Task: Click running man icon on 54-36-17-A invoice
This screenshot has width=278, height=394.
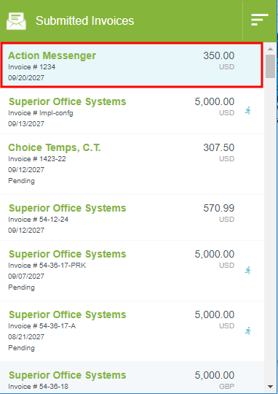Action: click(248, 331)
